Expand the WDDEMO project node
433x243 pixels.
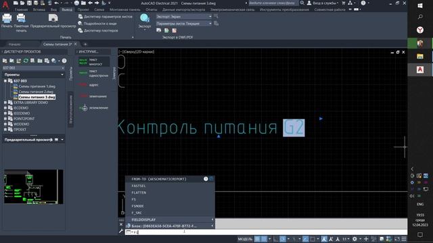coord(5,124)
